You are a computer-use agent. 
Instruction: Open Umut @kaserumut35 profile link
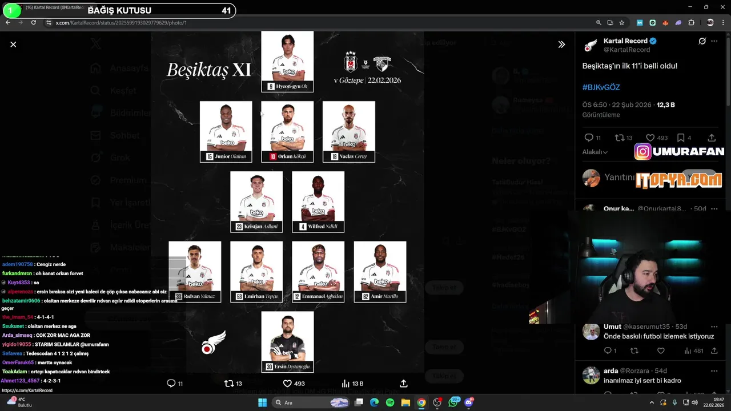click(637, 327)
